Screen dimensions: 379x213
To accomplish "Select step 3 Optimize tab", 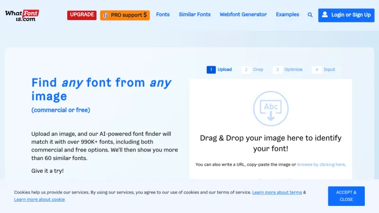I will (288, 70).
